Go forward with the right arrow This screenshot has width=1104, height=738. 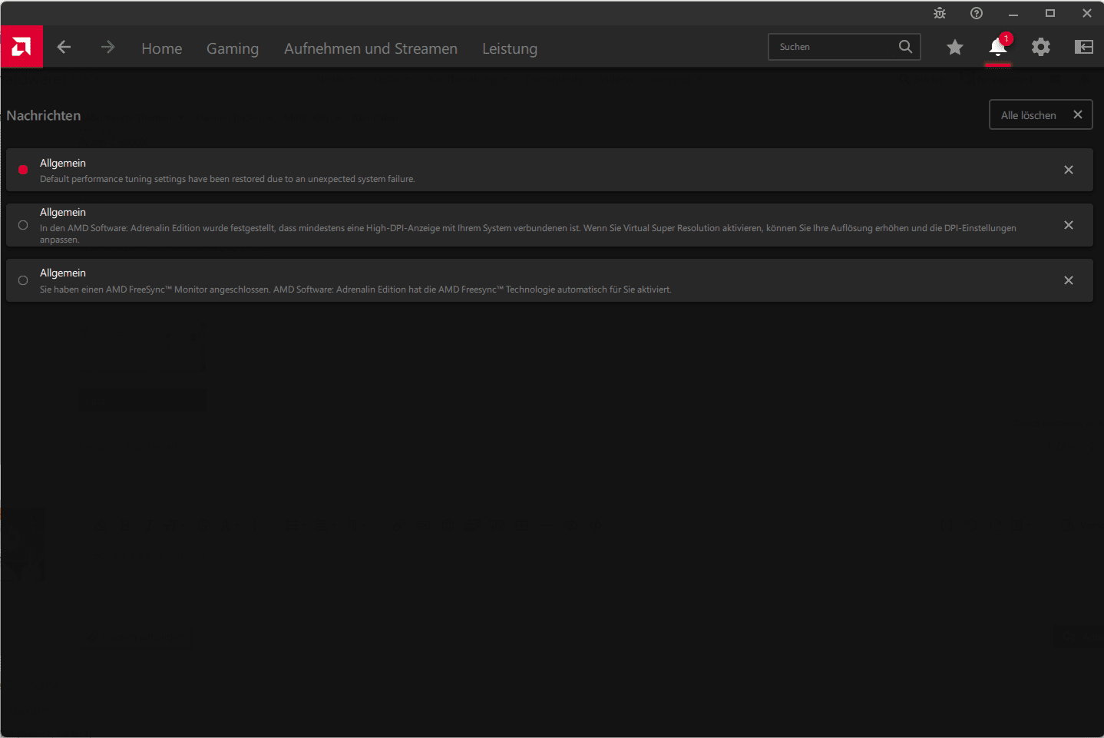click(x=107, y=47)
